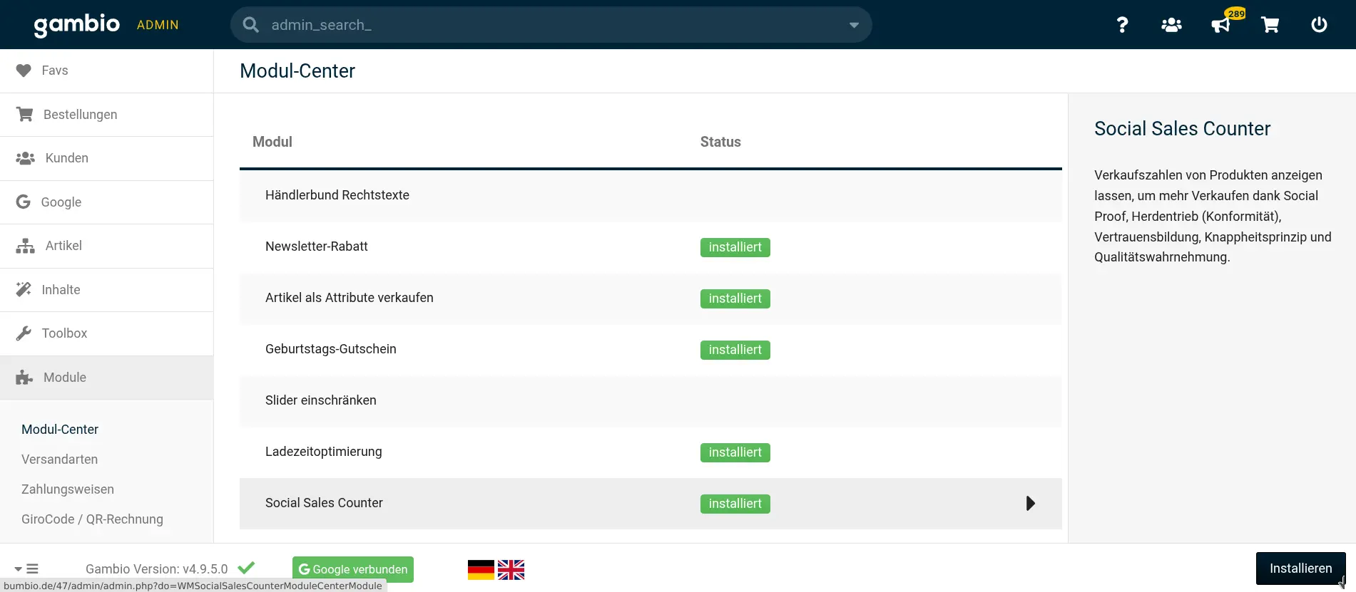Go to Modul-Center submenu link
Screen dimensions: 1356x592
(x=60, y=430)
